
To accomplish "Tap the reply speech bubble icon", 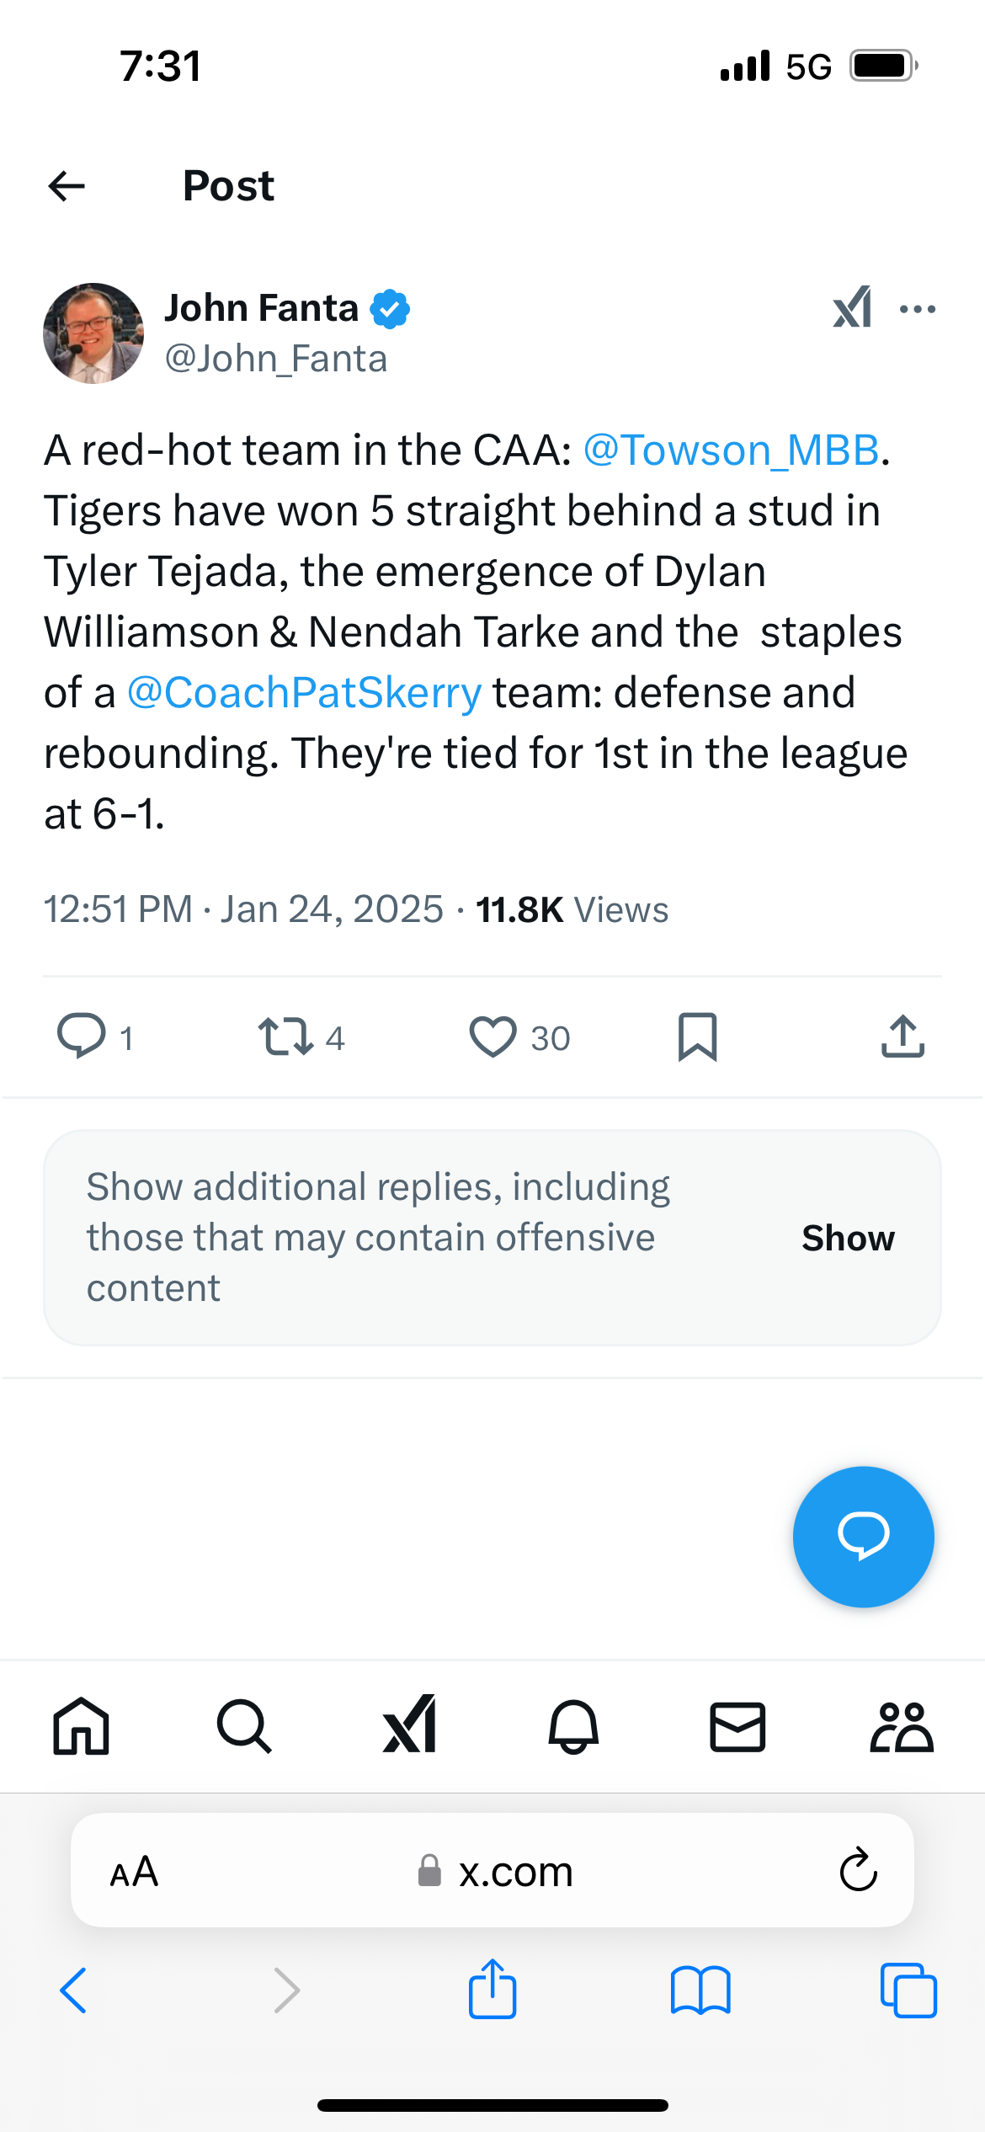I will (x=81, y=1036).
